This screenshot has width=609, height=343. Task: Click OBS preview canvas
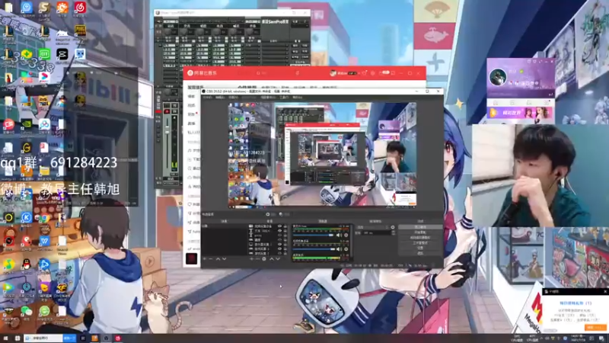pyautogui.click(x=322, y=155)
